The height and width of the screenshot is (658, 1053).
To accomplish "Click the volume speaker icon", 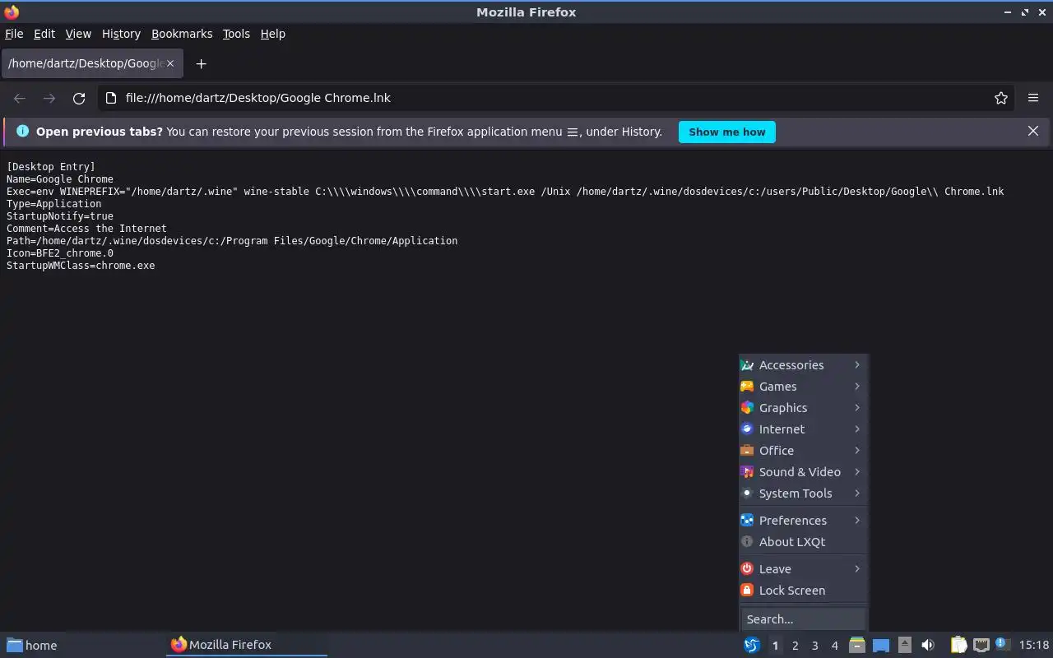I will [x=928, y=646].
